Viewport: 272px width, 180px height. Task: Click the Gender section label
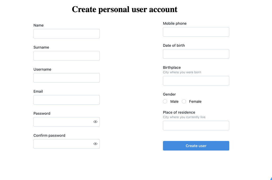(x=169, y=94)
